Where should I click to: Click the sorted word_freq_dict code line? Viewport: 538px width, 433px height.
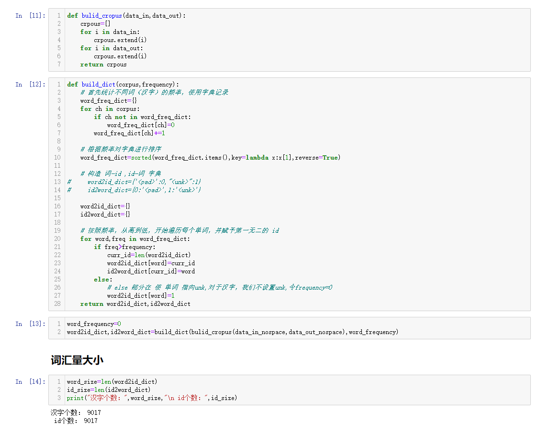click(x=210, y=158)
